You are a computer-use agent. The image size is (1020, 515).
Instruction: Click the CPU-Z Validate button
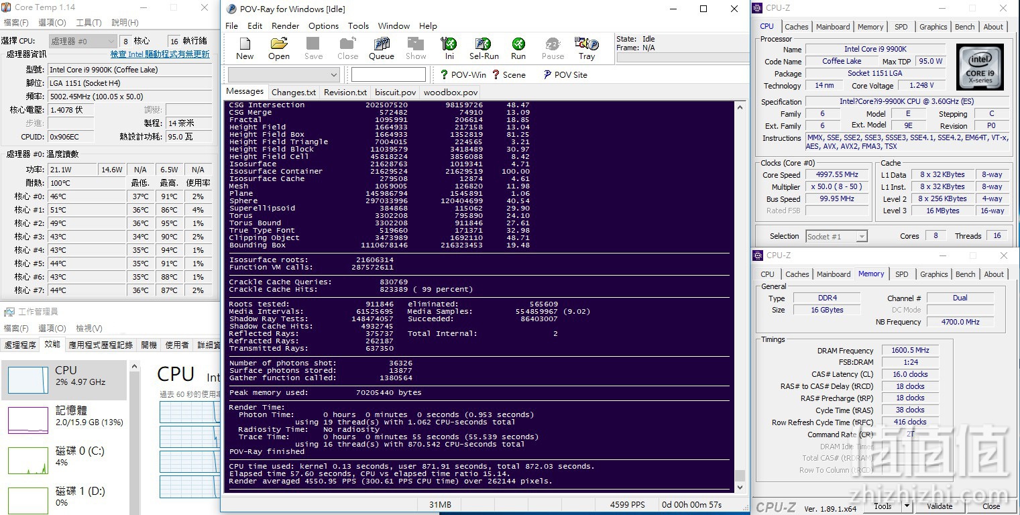(940, 506)
